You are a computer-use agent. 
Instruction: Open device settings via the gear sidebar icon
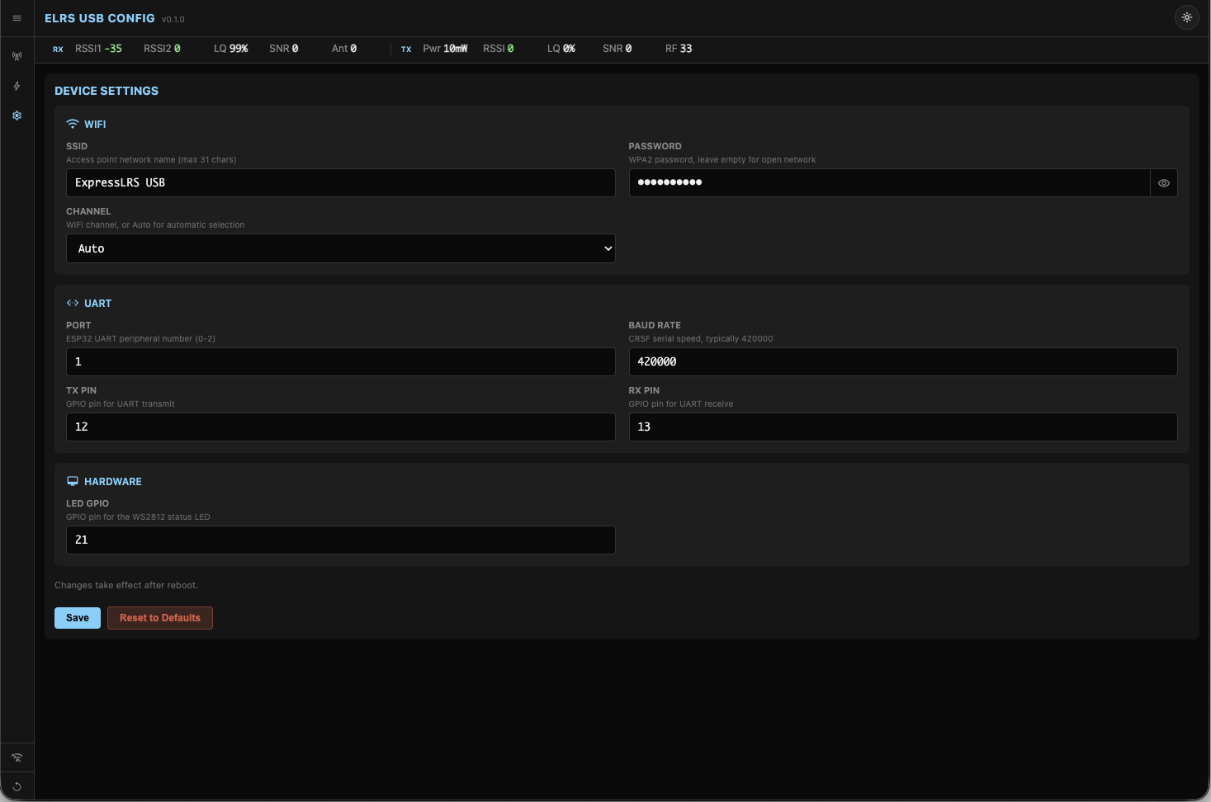tap(17, 116)
